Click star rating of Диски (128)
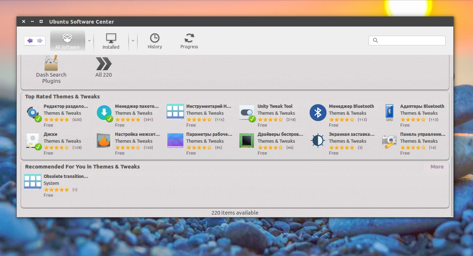Image resolution: width=473 pixels, height=256 pixels. [x=56, y=147]
